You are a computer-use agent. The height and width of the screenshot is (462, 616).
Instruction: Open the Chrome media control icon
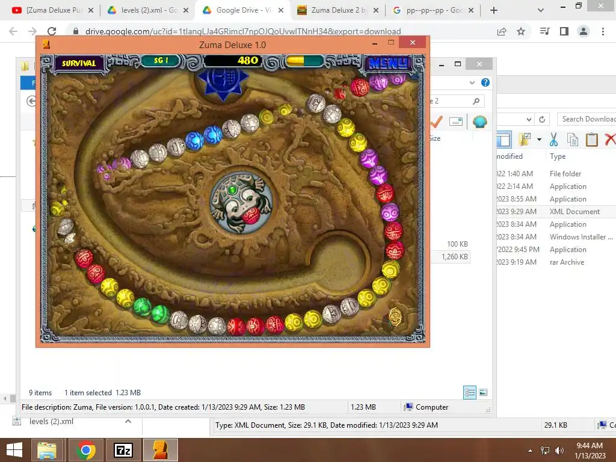pyautogui.click(x=545, y=31)
